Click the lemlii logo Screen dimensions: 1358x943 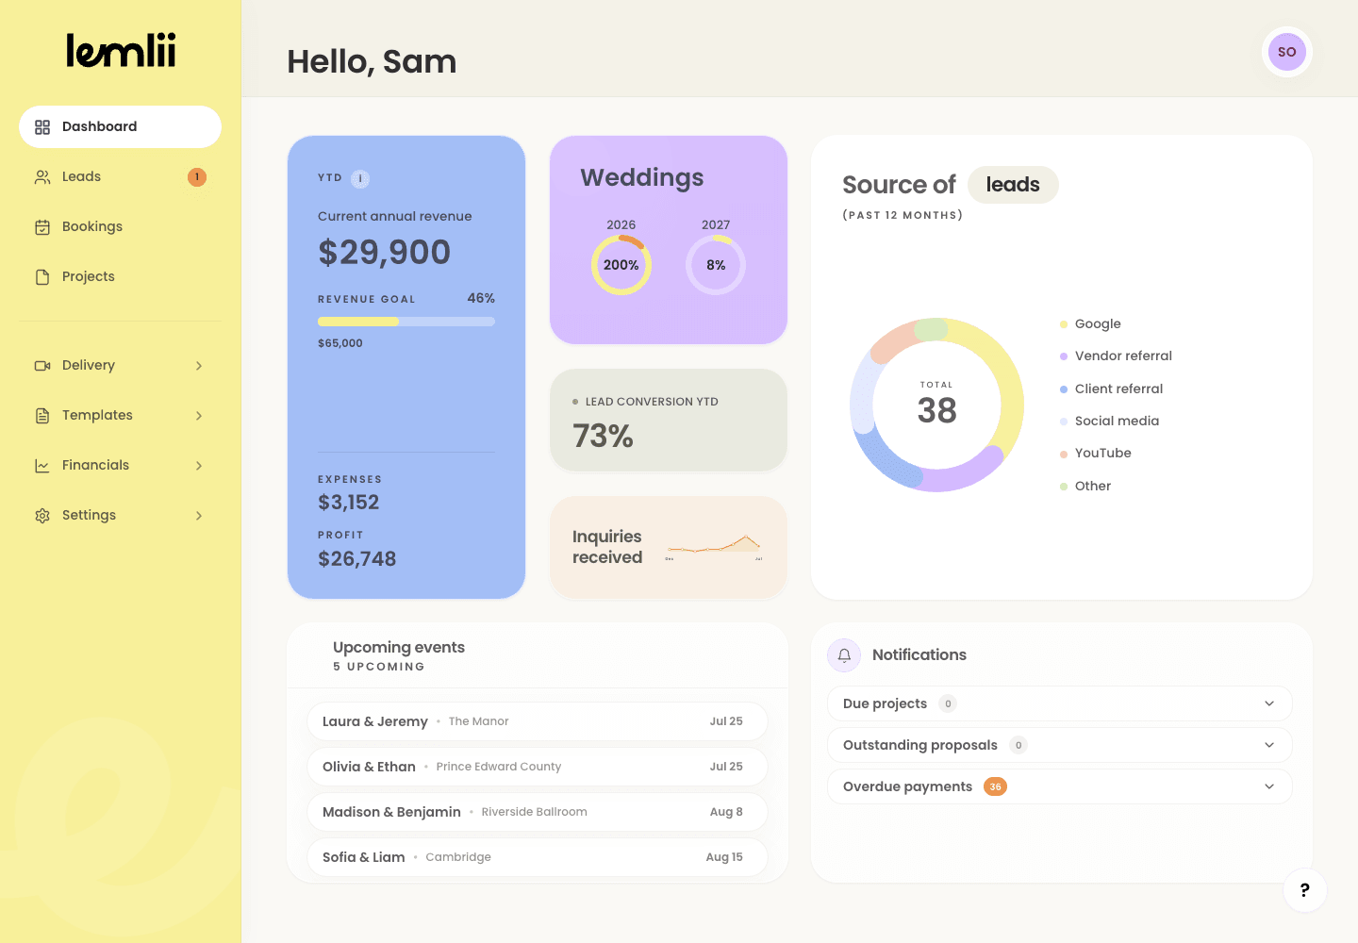pos(121,51)
